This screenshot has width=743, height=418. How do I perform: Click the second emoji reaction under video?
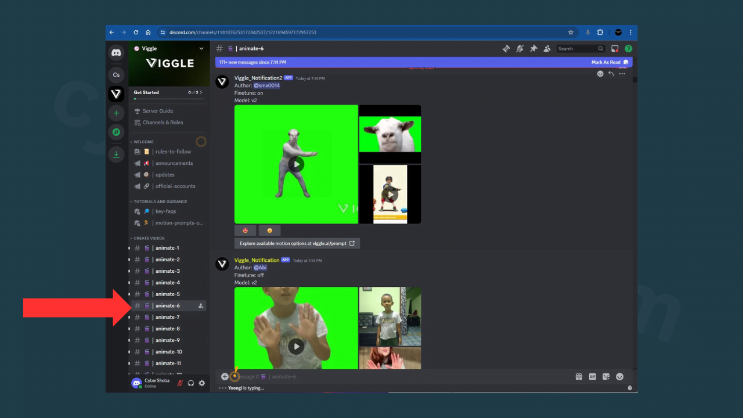[x=269, y=230]
